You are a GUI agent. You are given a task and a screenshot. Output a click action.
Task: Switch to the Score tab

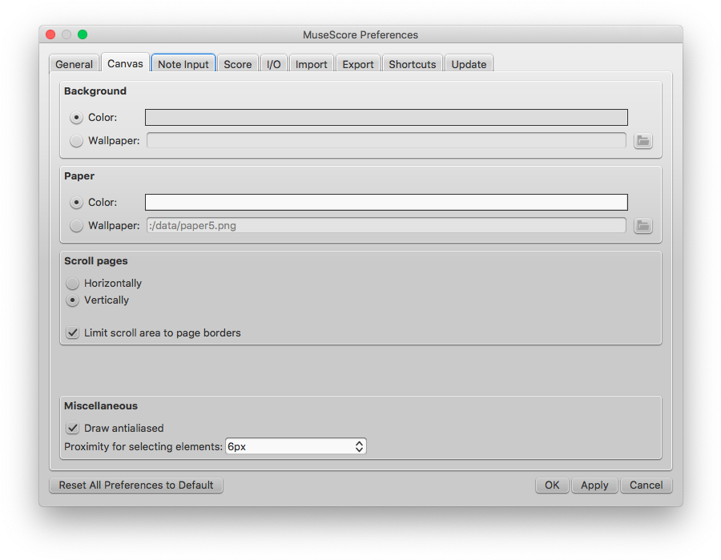pyautogui.click(x=237, y=63)
